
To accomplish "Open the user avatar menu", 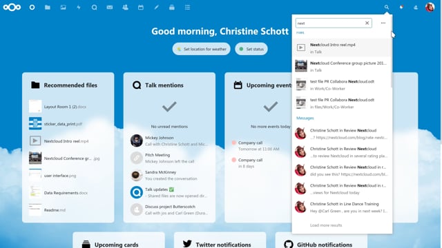I will 430,8.
